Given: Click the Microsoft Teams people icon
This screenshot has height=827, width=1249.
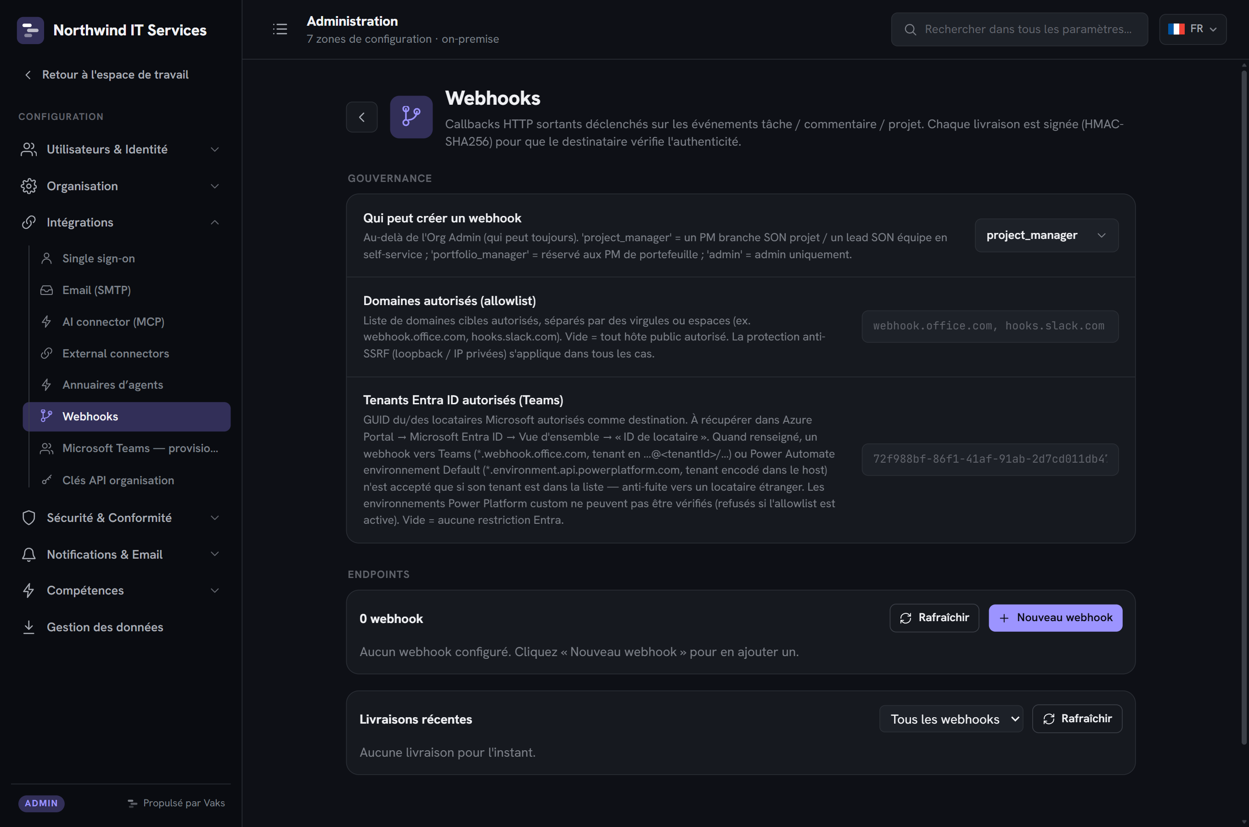Looking at the screenshot, I should (46, 448).
